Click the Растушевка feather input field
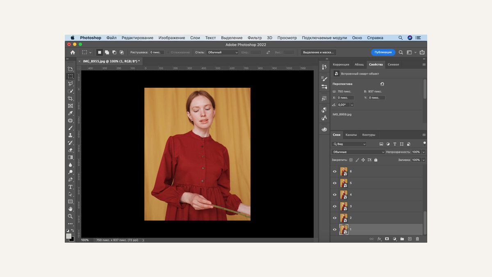Image resolution: width=492 pixels, height=277 pixels. 157,53
